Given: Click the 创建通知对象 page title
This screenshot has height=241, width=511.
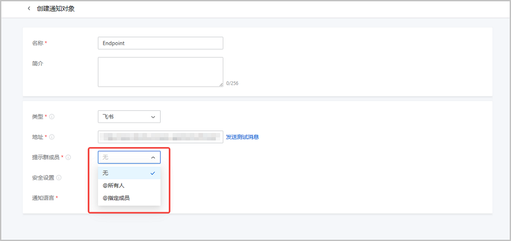Looking at the screenshot, I should 56,9.
